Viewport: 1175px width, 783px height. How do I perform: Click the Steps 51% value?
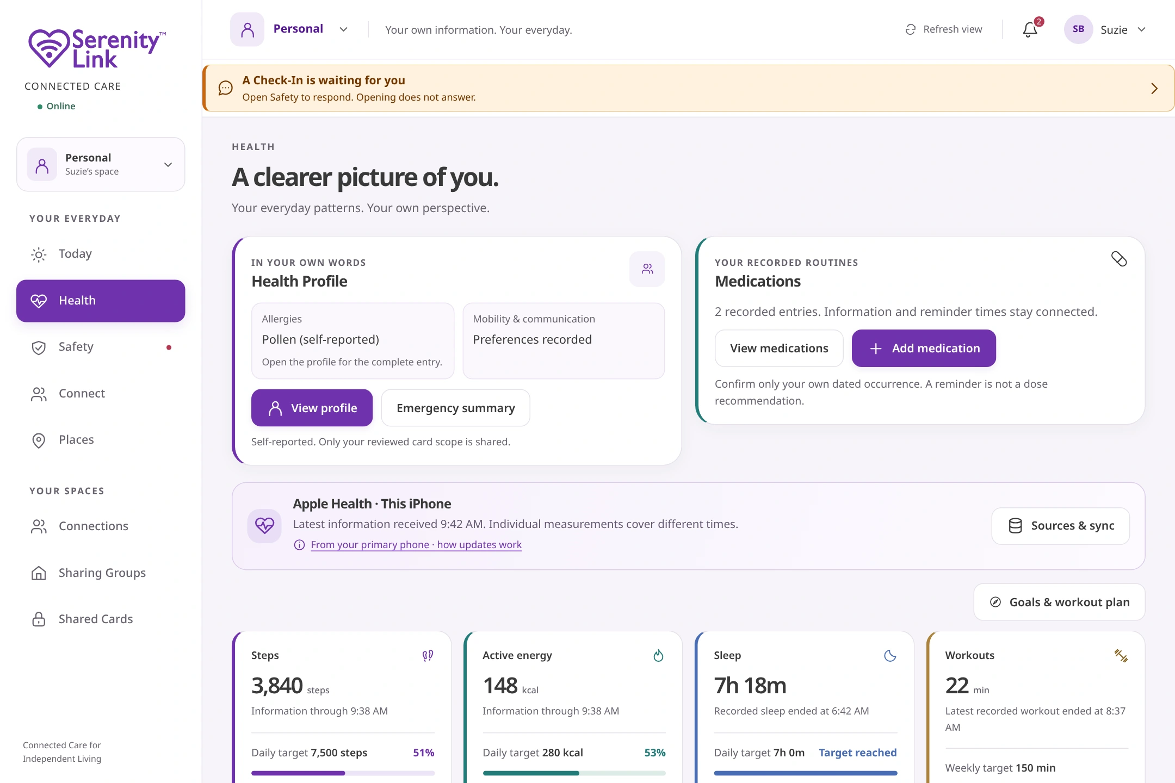[424, 753]
